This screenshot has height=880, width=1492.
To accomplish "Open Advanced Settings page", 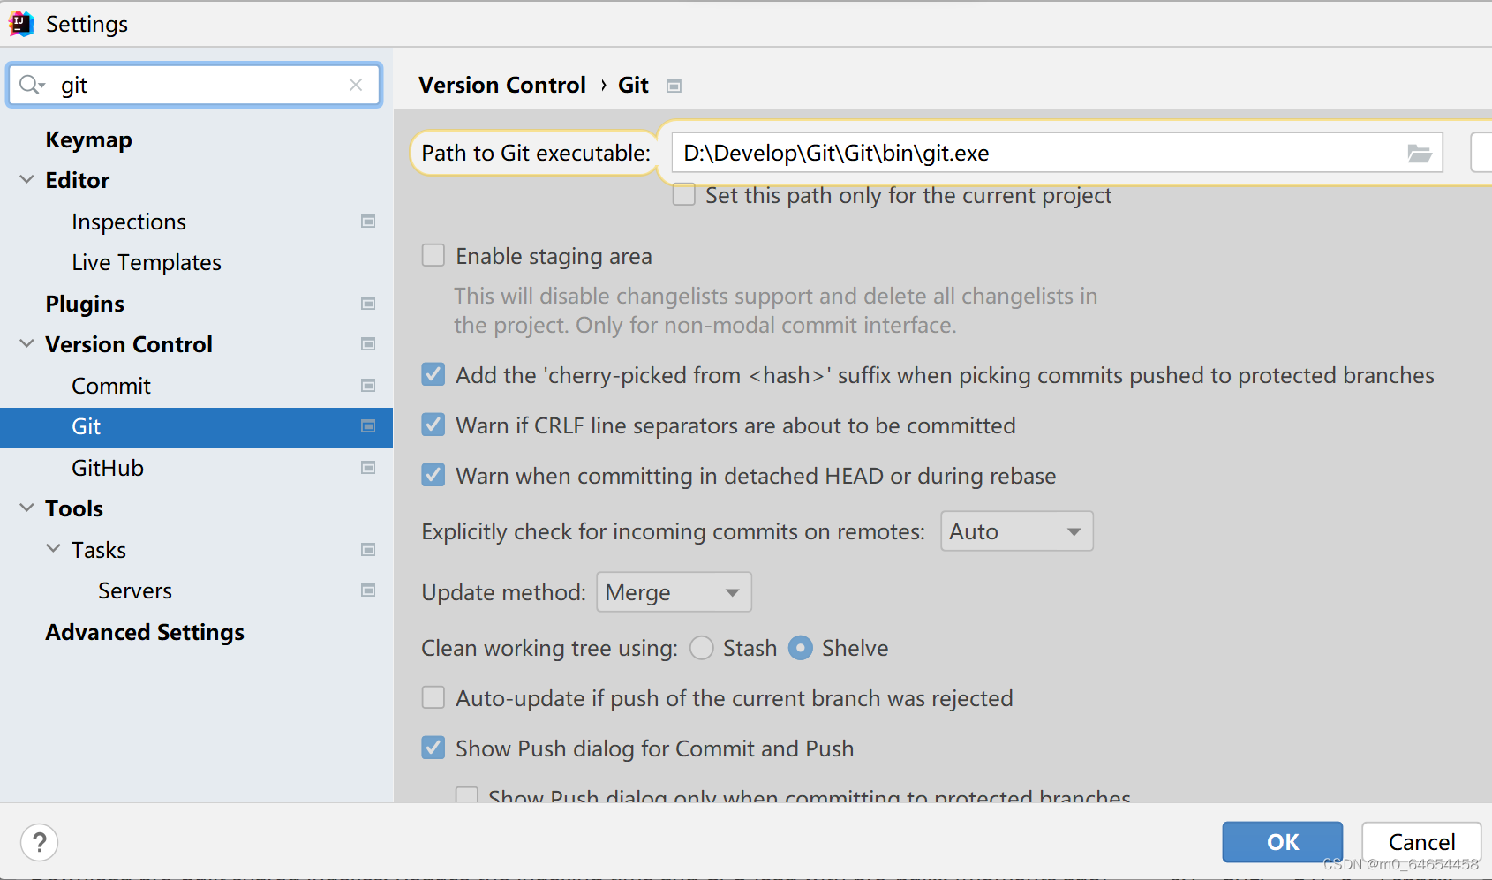I will click(x=145, y=632).
